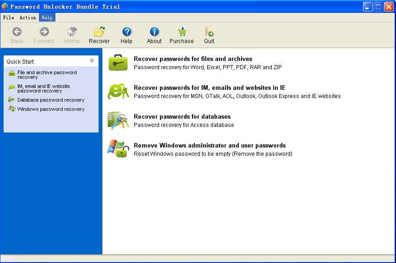Screen dimensions: 396x263
Task: Open the File menu
Action: pos(8,17)
